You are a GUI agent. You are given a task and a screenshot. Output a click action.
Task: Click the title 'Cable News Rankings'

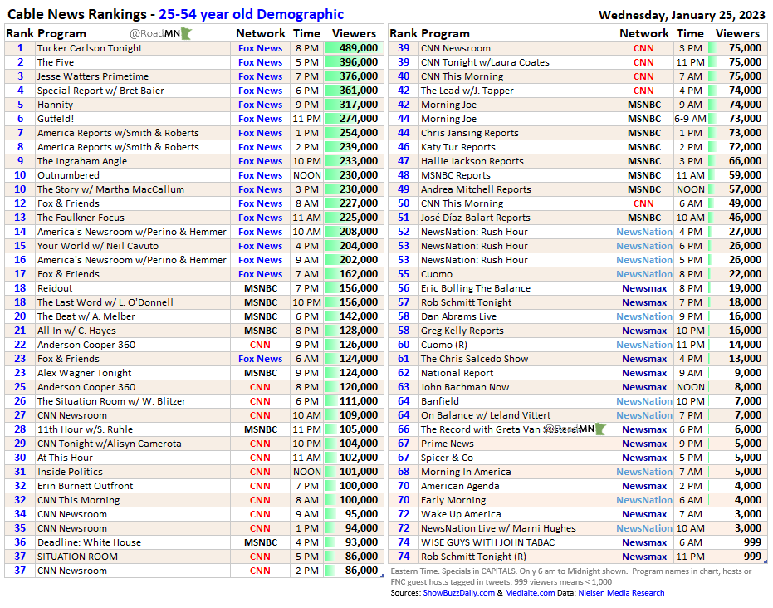tap(77, 14)
